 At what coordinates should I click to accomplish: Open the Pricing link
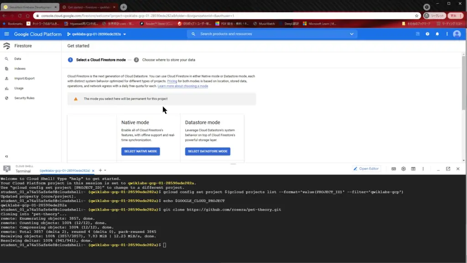coord(172,81)
